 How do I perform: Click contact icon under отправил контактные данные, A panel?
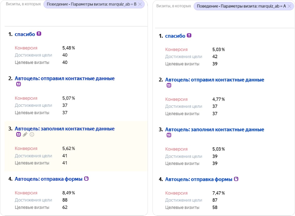coord(169,85)
